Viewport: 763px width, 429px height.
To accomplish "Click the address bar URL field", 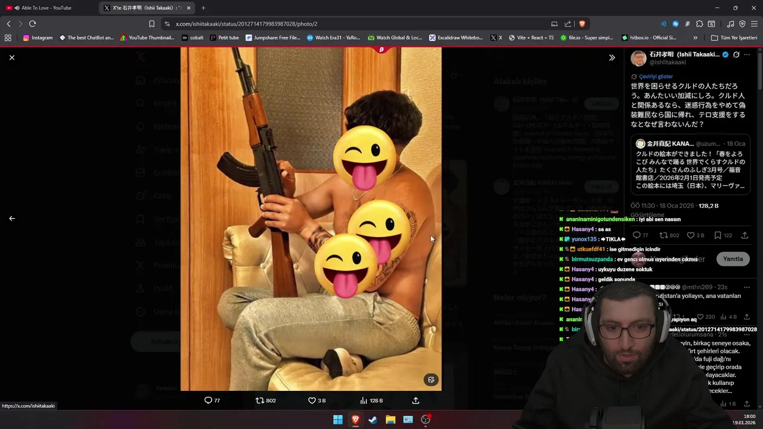I will 358,24.
